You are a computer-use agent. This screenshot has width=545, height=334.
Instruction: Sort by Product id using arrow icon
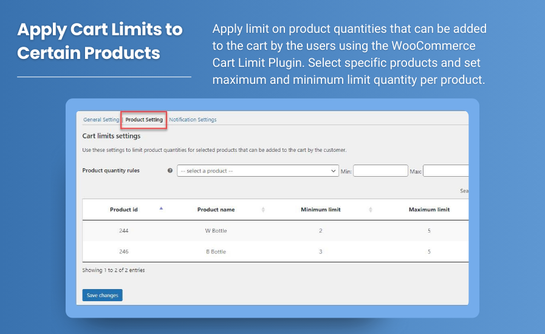tap(161, 208)
